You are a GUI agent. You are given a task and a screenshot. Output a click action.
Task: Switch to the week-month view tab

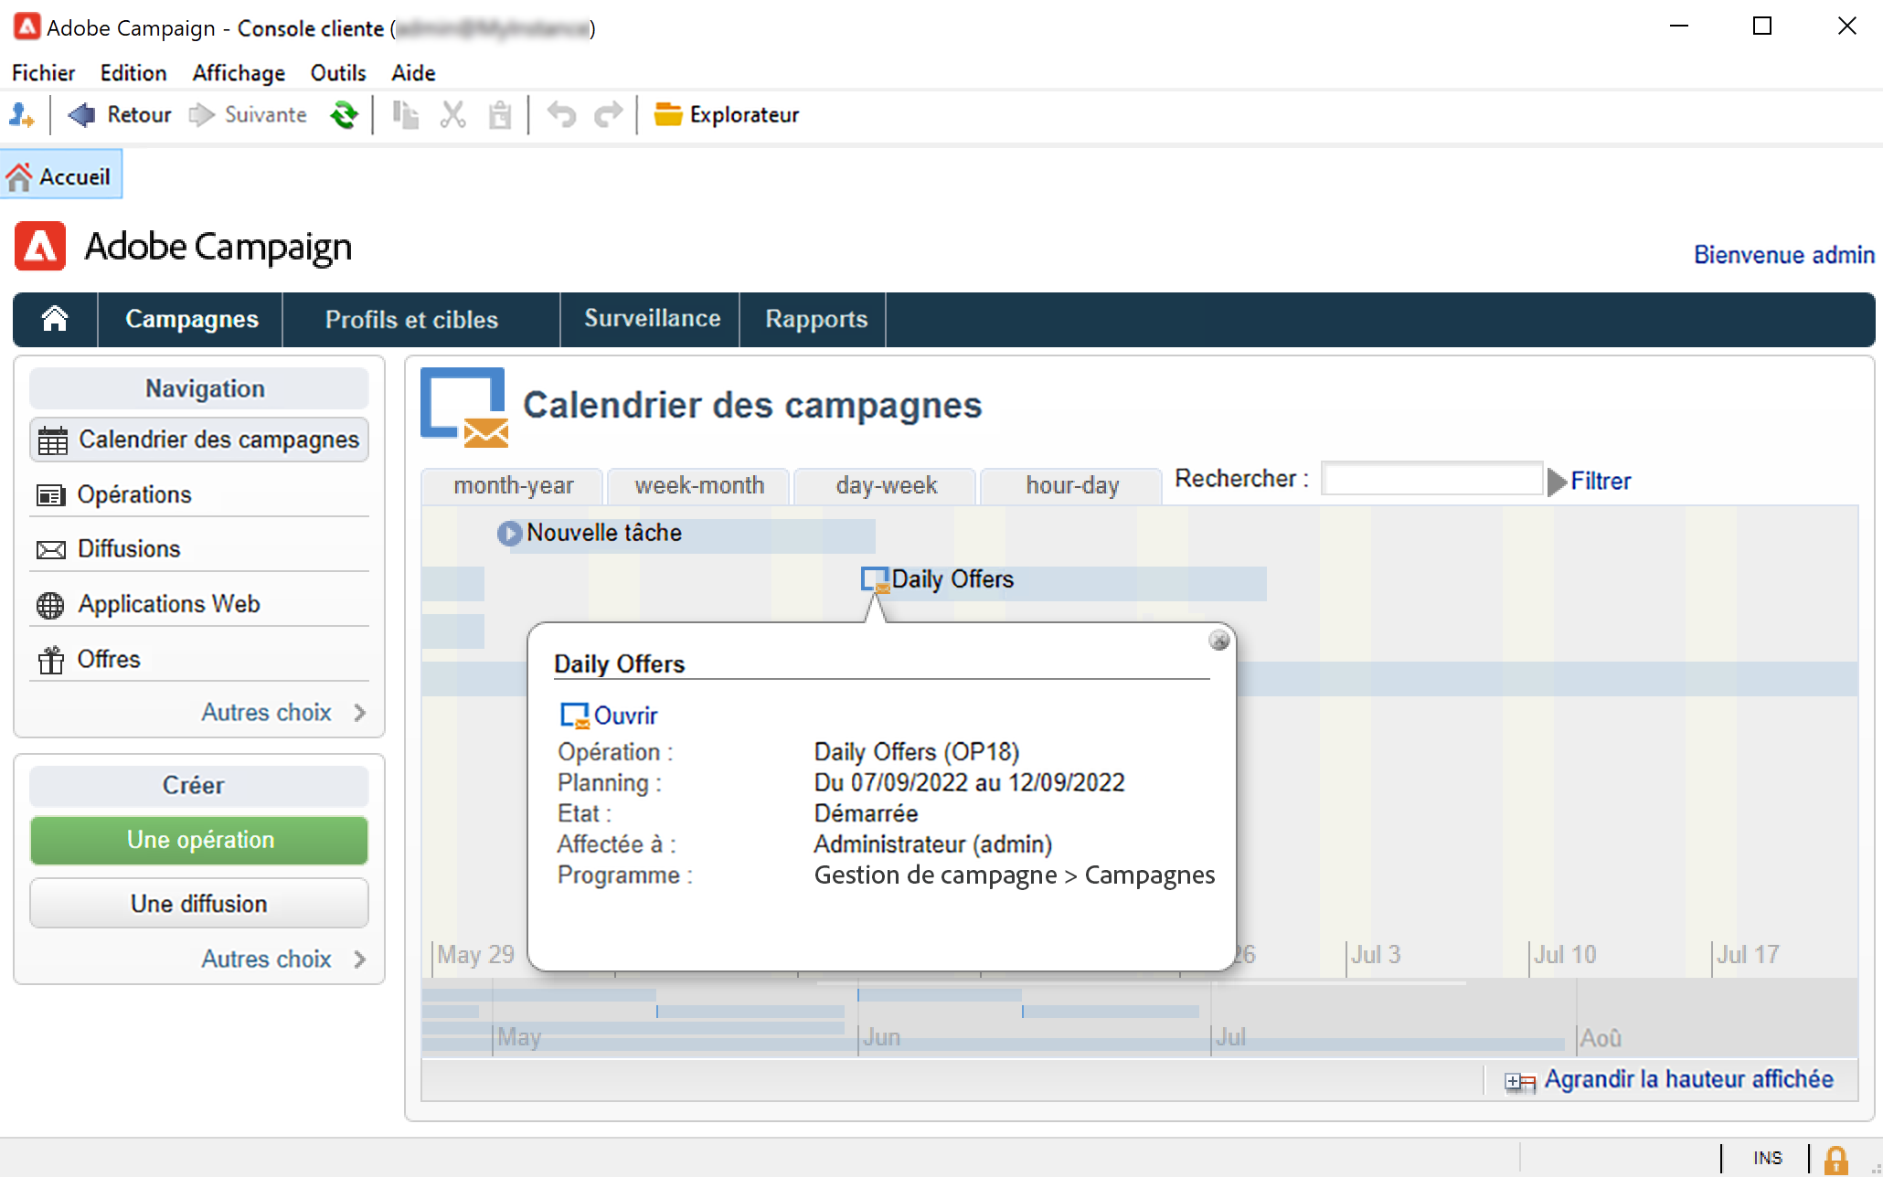(699, 485)
